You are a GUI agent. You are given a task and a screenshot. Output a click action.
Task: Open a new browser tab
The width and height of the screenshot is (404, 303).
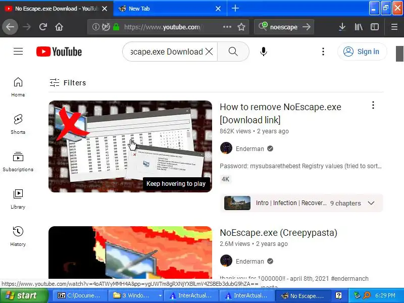[x=235, y=9]
